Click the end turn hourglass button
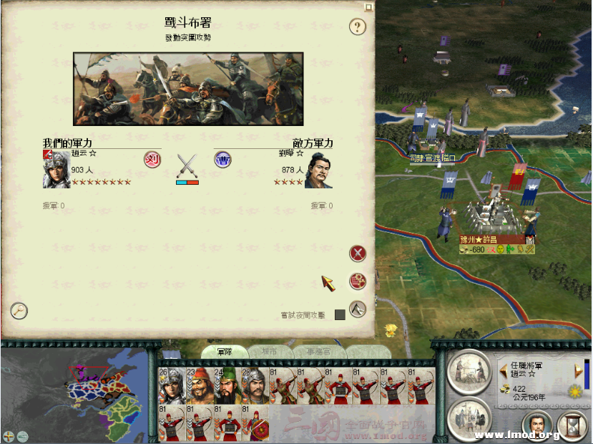 (574, 426)
